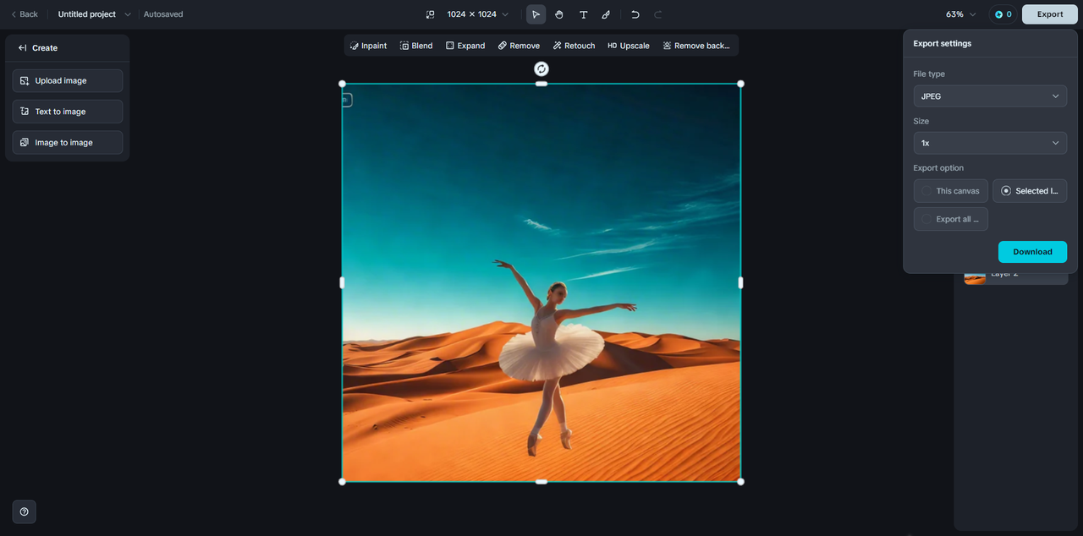
Task: Click the top-right corner resize handle
Action: (740, 84)
